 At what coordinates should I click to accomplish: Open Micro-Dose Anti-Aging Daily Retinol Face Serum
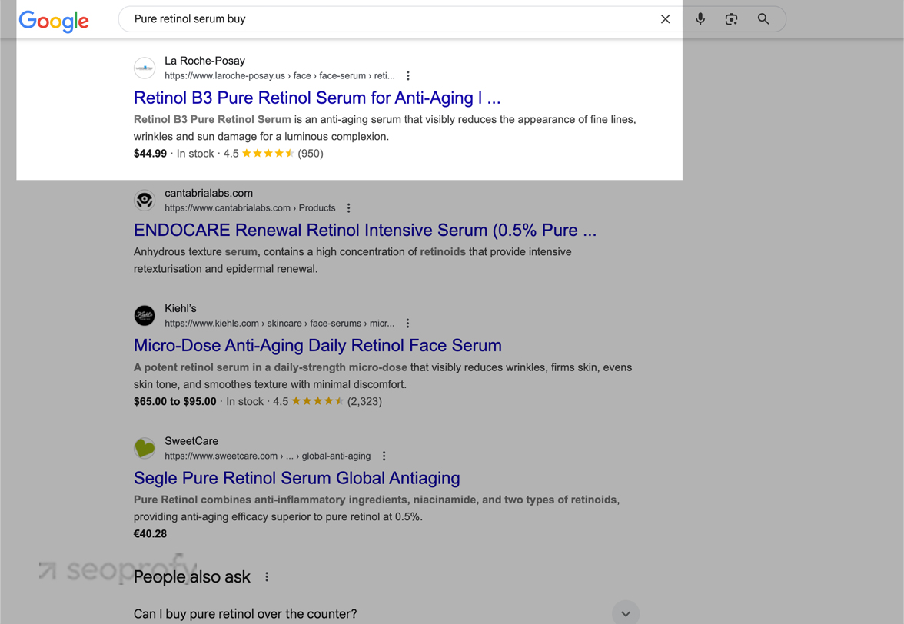click(x=317, y=346)
